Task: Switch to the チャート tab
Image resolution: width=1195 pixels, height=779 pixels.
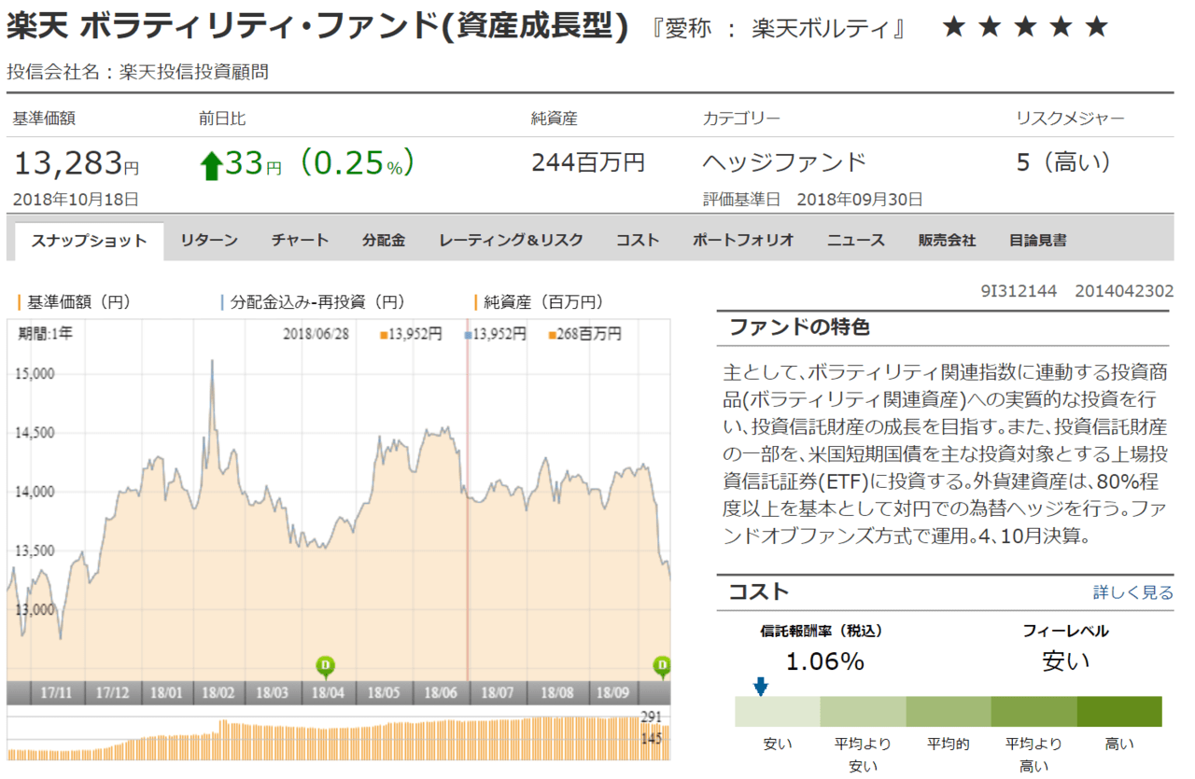Action: click(x=300, y=240)
